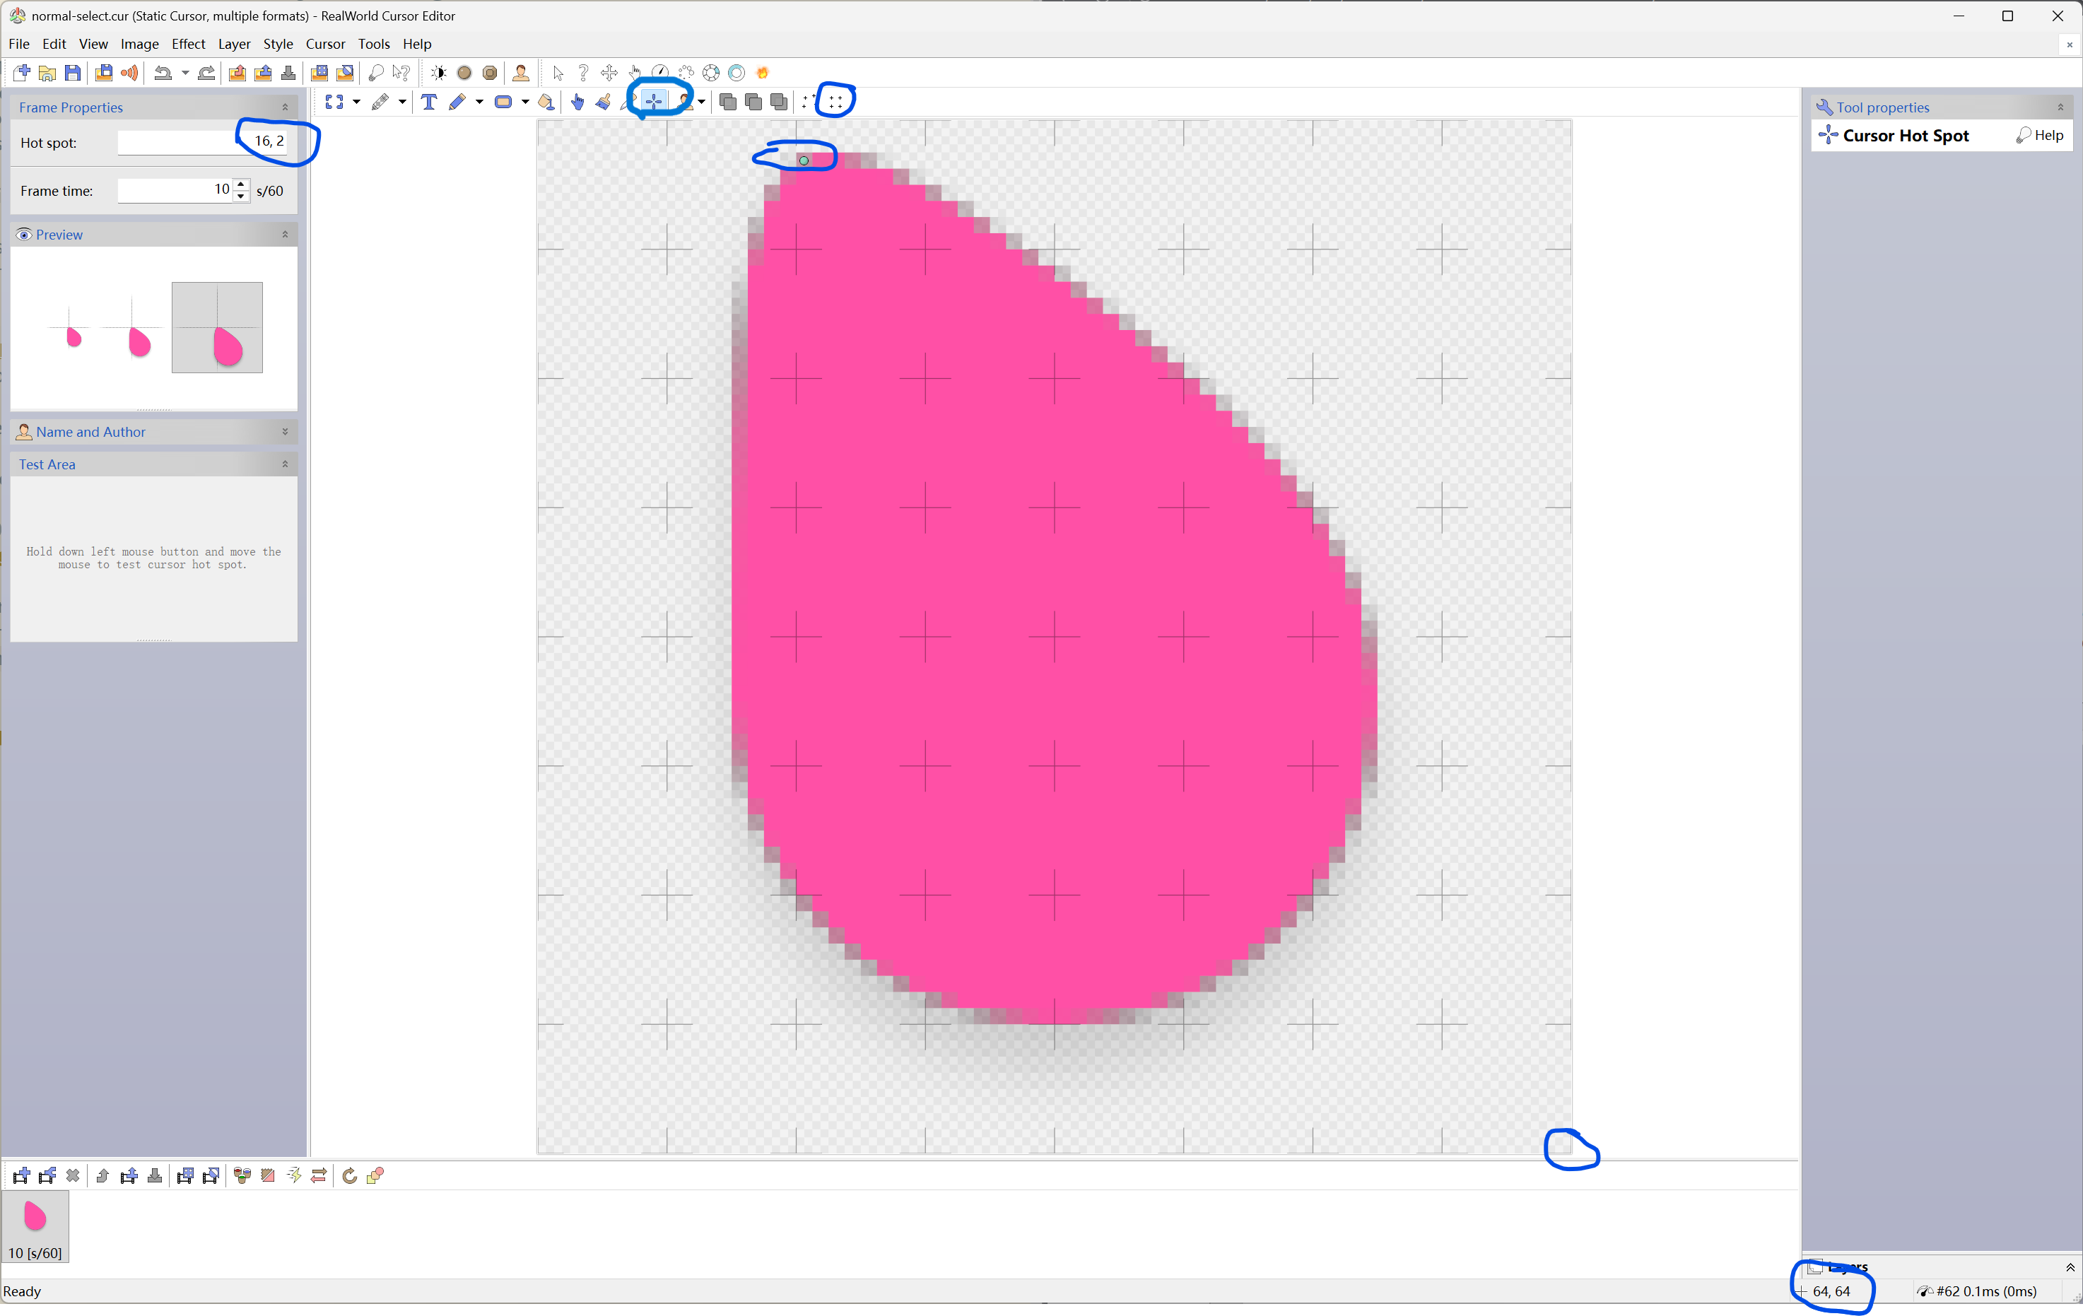Click the Save floppy disk icon
This screenshot has width=2083, height=1316.
pyautogui.click(x=74, y=74)
